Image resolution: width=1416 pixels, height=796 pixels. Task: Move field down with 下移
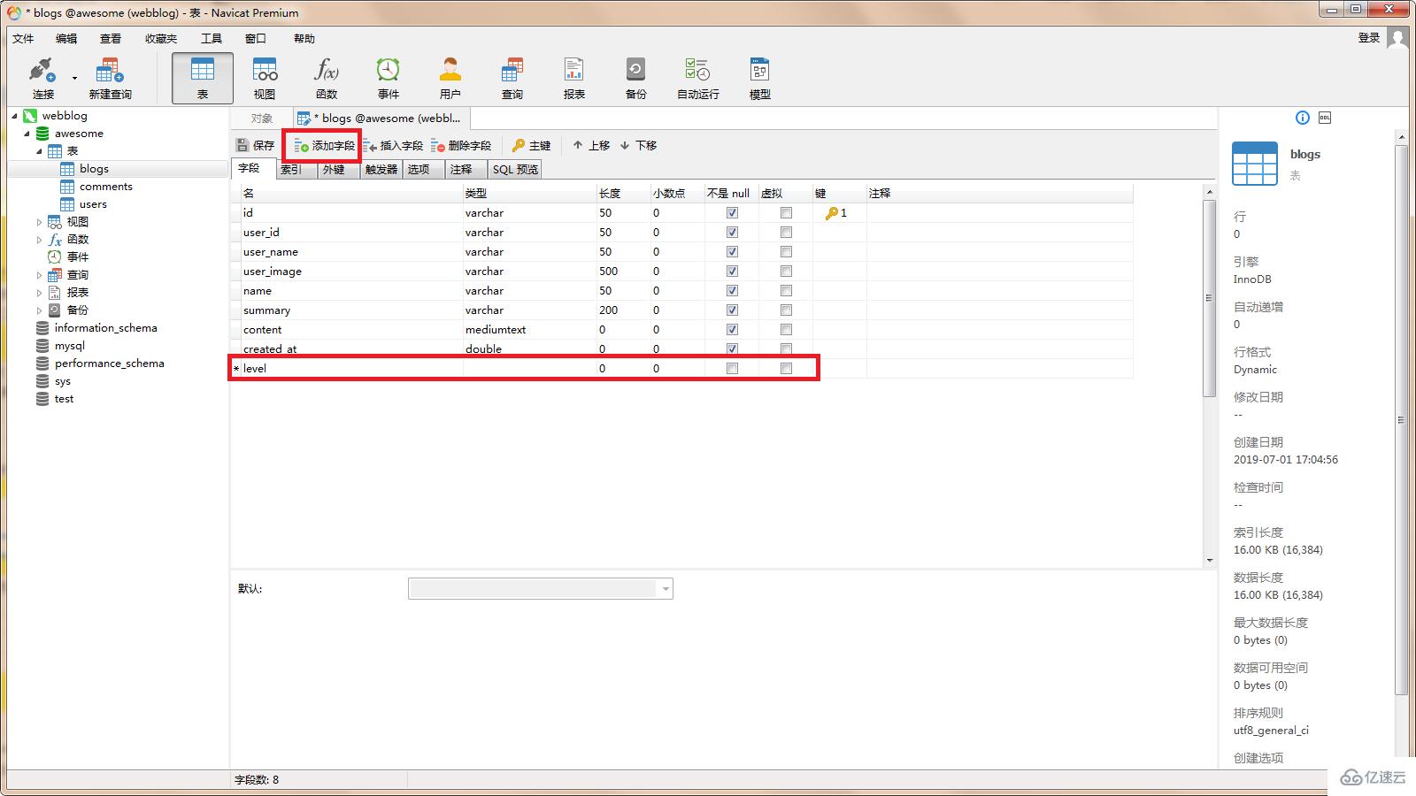(x=638, y=145)
